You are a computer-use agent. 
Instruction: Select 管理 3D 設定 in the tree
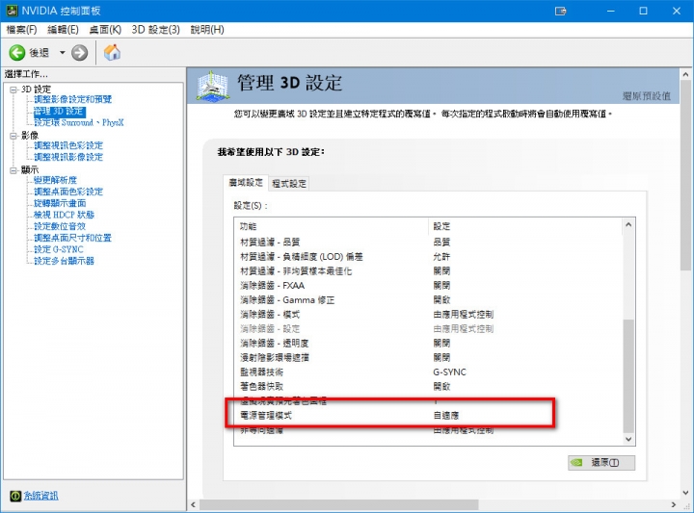coord(60,111)
